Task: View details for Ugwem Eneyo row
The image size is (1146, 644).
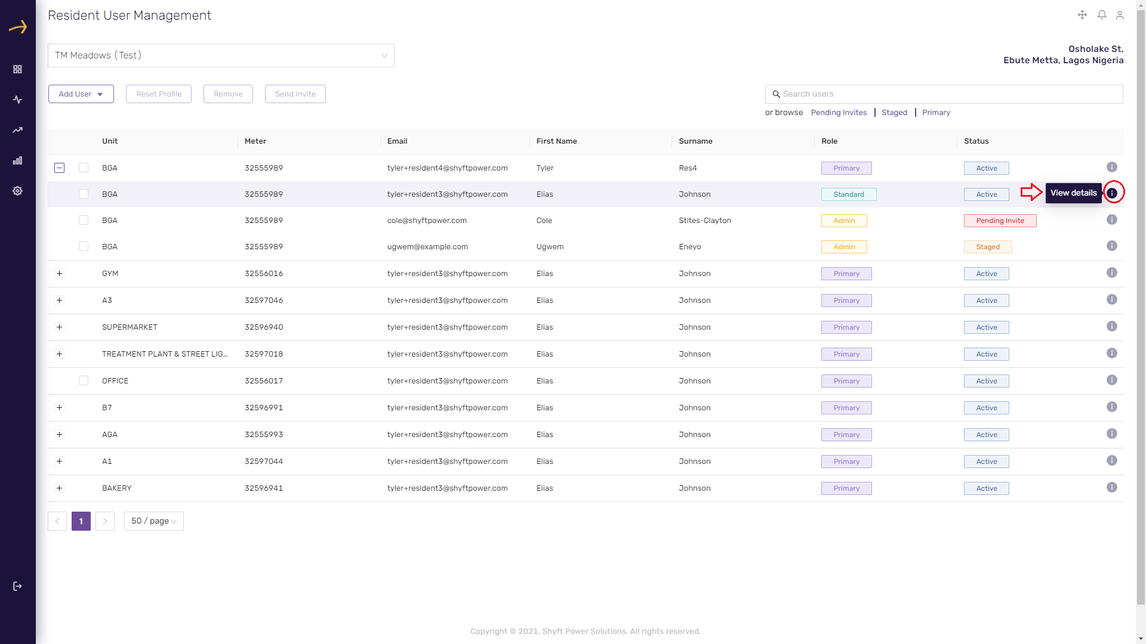Action: [x=1111, y=246]
